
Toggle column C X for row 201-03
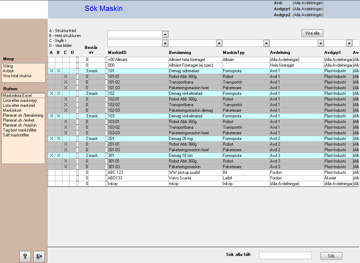click(x=66, y=150)
